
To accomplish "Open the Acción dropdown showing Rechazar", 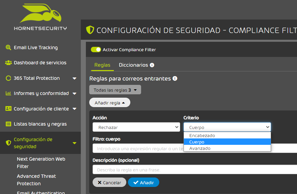I will pyautogui.click(x=136, y=127).
